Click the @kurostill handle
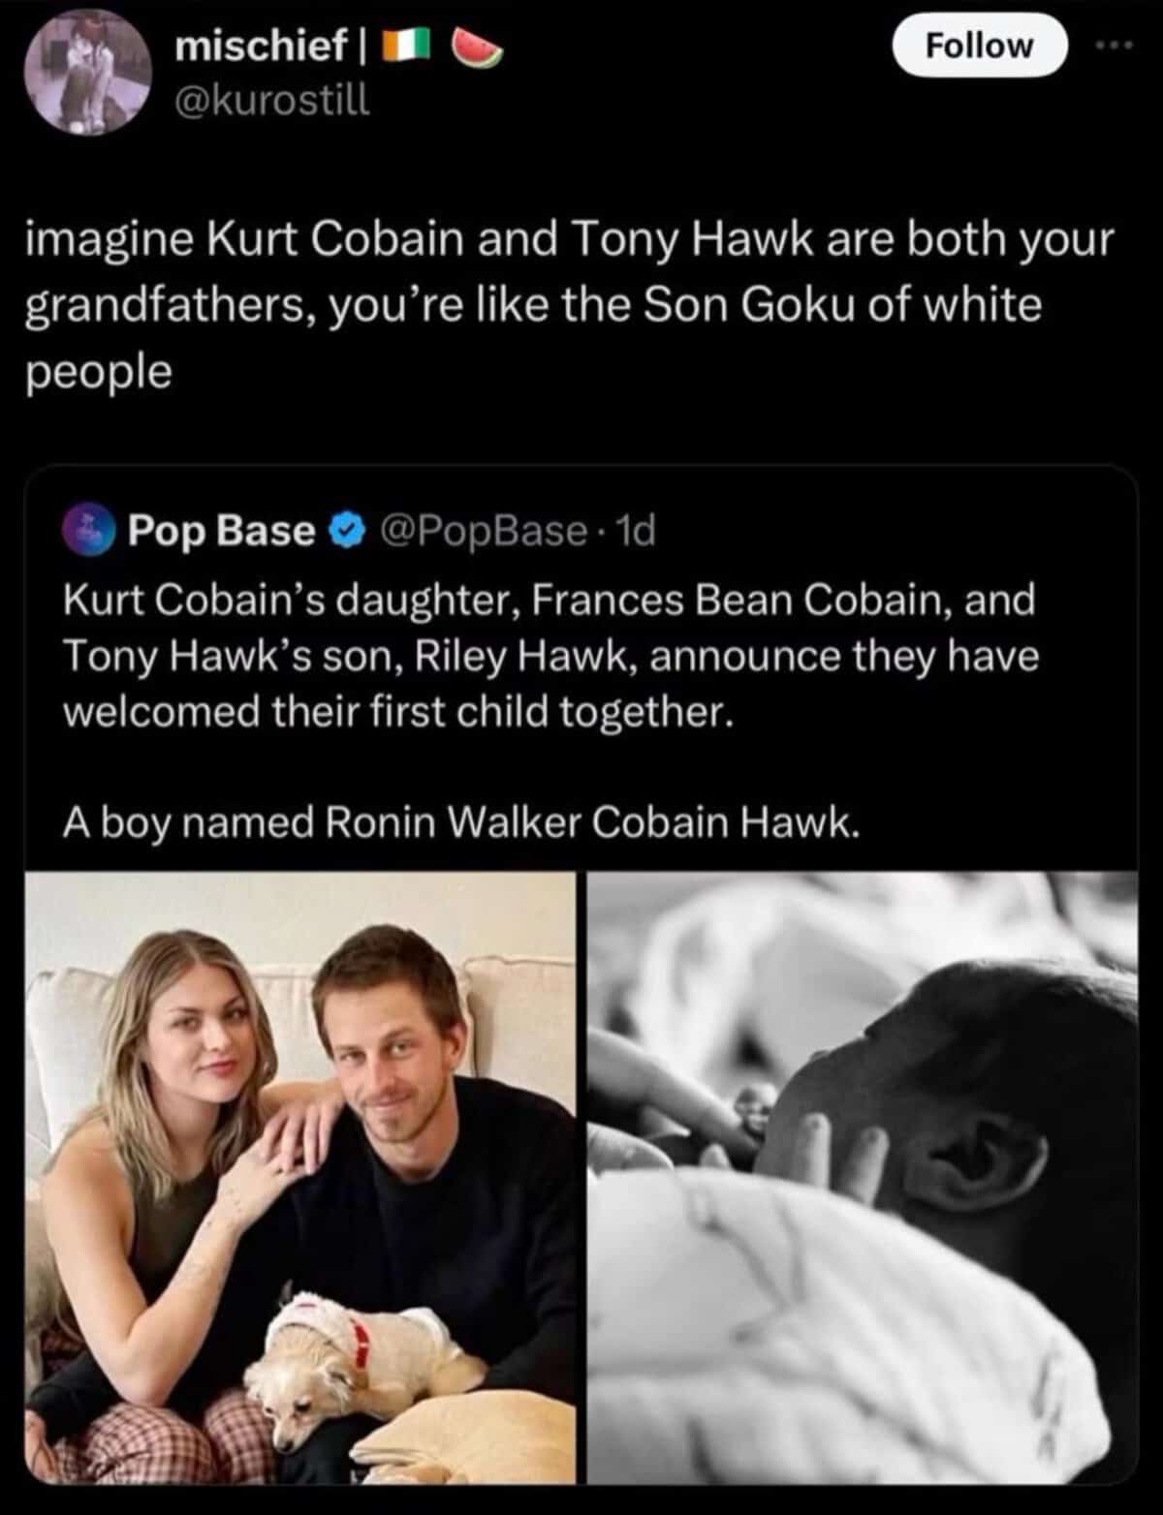Image resolution: width=1163 pixels, height=1515 pixels. click(x=271, y=99)
